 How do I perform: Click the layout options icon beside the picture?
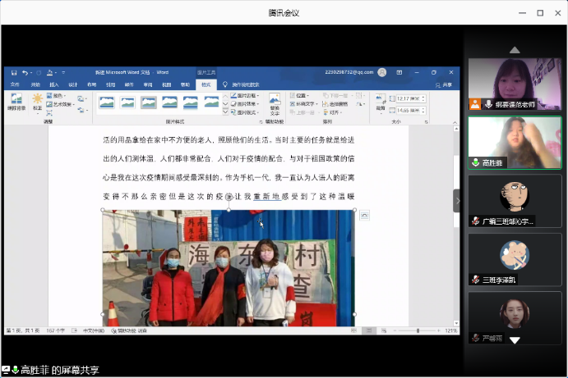point(364,216)
